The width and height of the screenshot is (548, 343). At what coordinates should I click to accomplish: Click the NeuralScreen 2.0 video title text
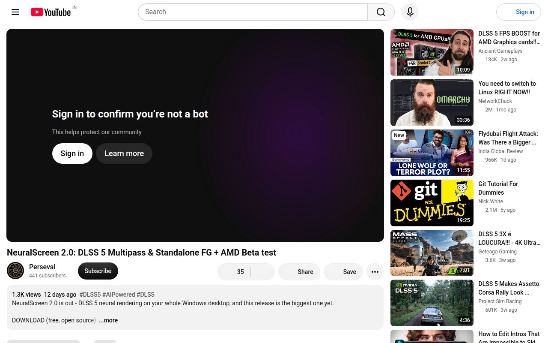(142, 253)
